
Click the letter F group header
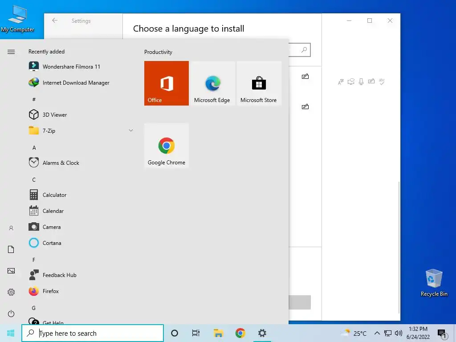[34, 260]
